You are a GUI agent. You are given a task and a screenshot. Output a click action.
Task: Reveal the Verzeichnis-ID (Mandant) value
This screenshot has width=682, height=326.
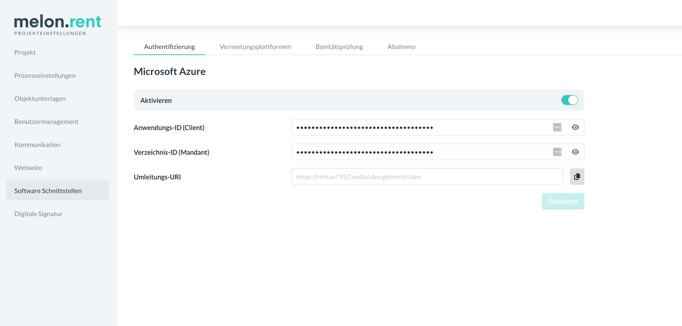[x=575, y=152]
